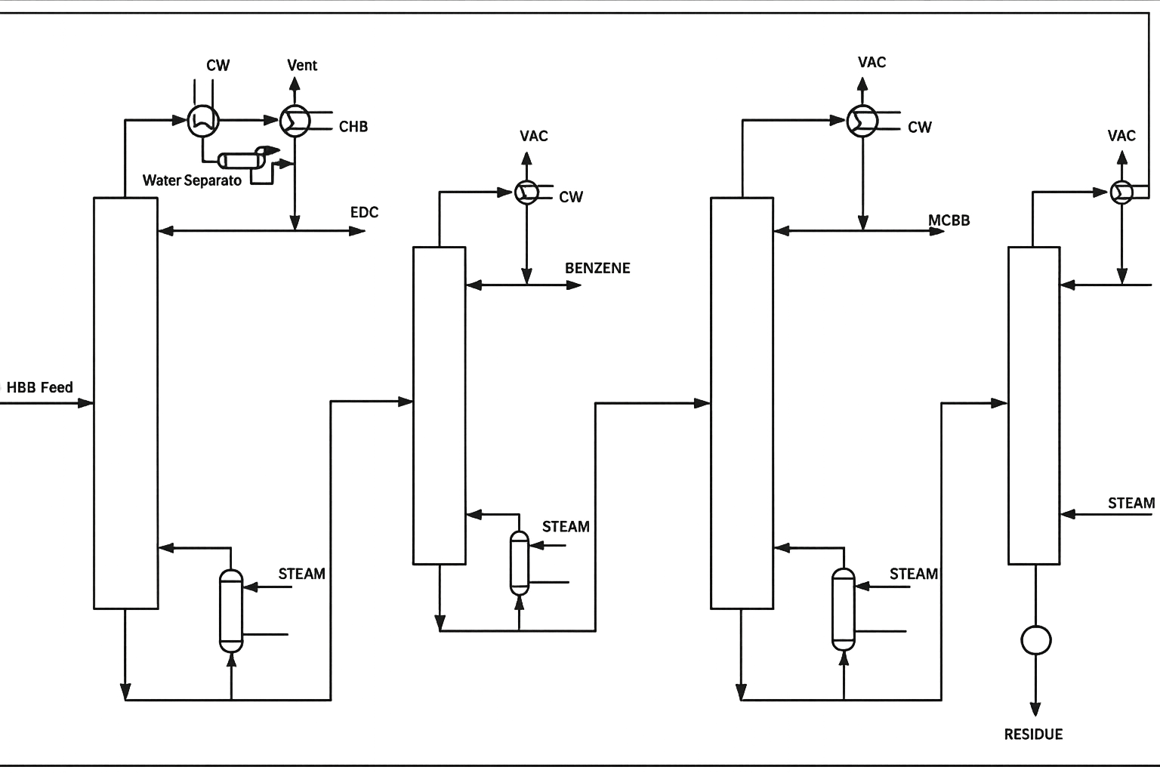Click the 'MCBB' product label
The width and height of the screenshot is (1160, 773).
(x=949, y=220)
